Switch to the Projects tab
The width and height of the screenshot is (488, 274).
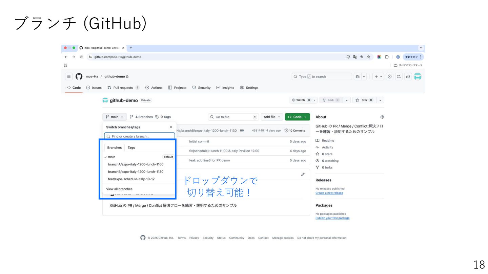coord(177,88)
